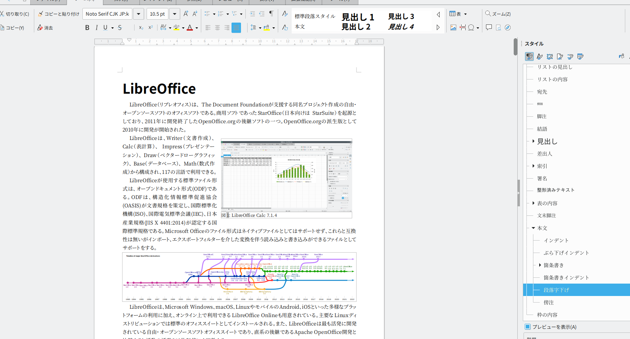Insert an image from toolbar
Viewport: 630px width, 339px height.
pyautogui.click(x=453, y=28)
